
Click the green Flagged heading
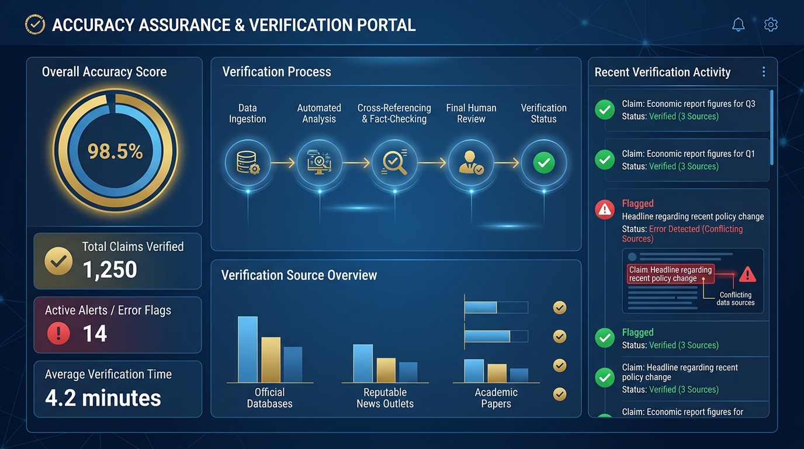coord(637,333)
